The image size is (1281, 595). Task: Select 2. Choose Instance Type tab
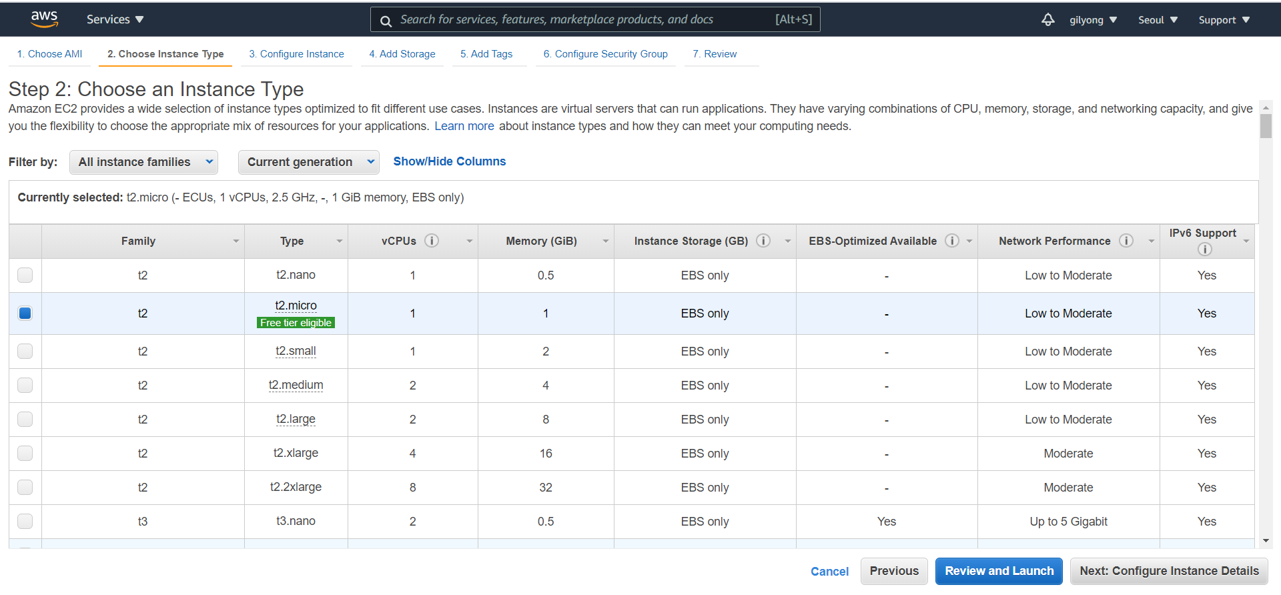point(165,54)
